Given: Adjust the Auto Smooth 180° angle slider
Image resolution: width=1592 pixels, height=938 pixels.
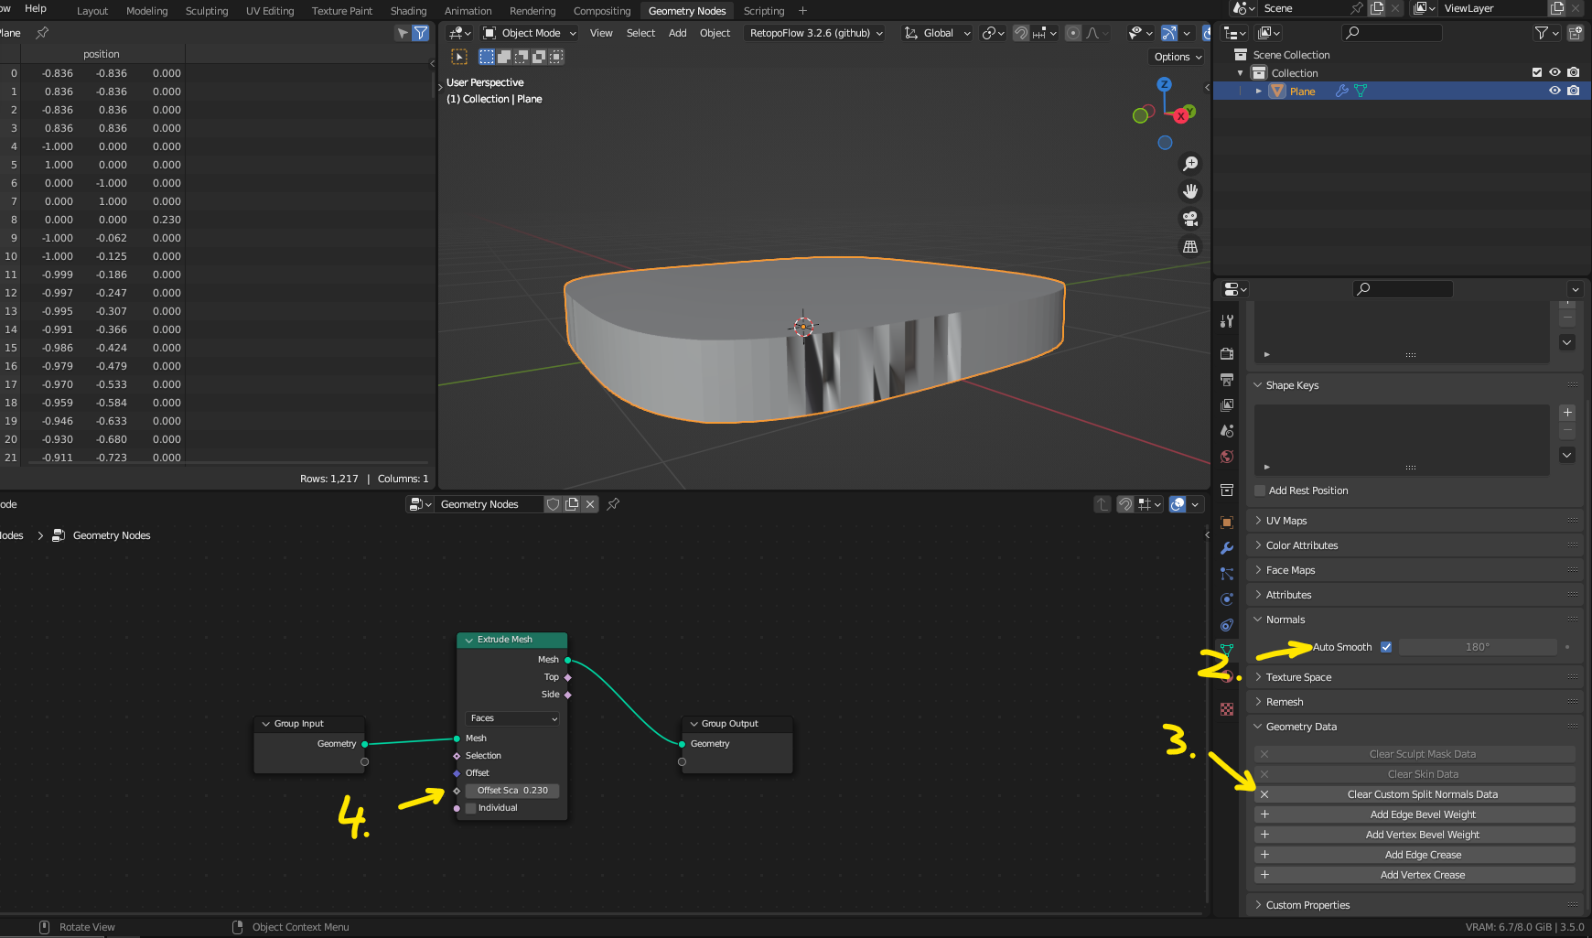Looking at the screenshot, I should (x=1478, y=647).
